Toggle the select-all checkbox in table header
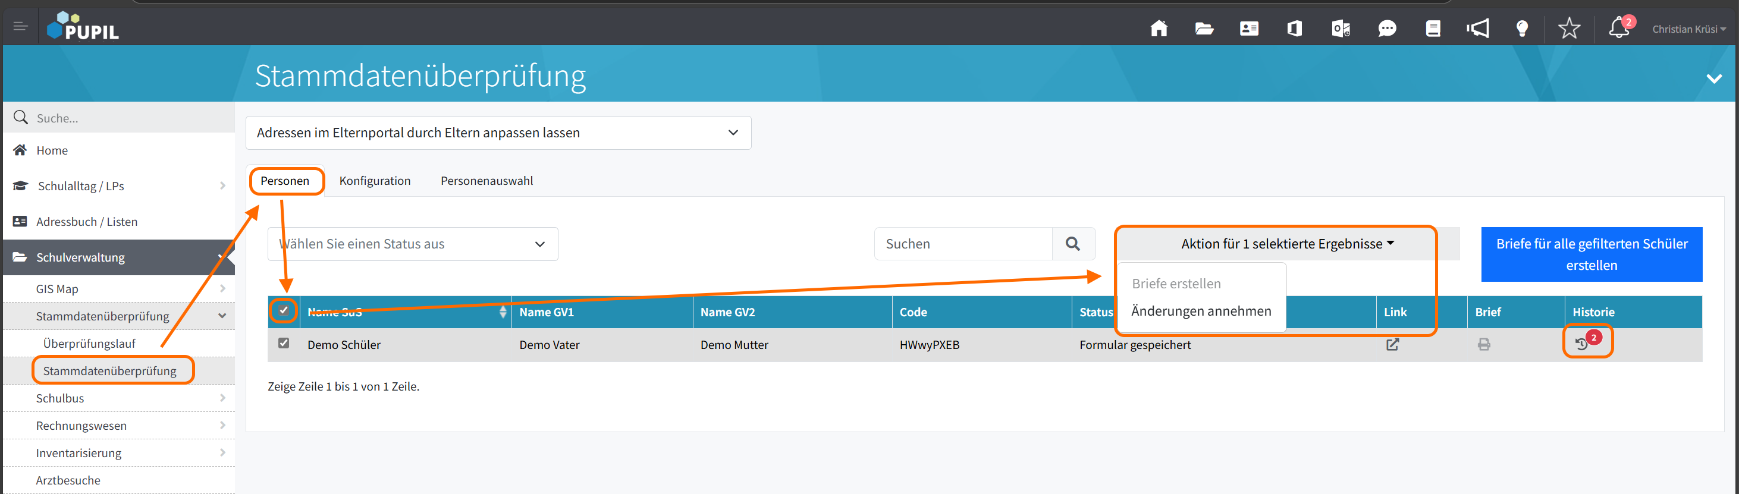This screenshot has height=494, width=1739. pyautogui.click(x=284, y=310)
